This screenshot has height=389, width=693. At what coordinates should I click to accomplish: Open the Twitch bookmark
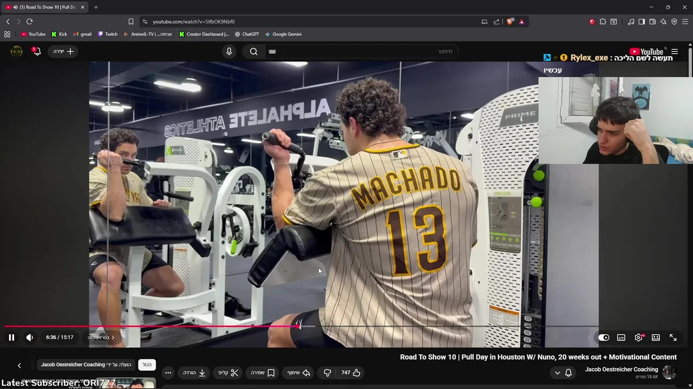click(108, 34)
